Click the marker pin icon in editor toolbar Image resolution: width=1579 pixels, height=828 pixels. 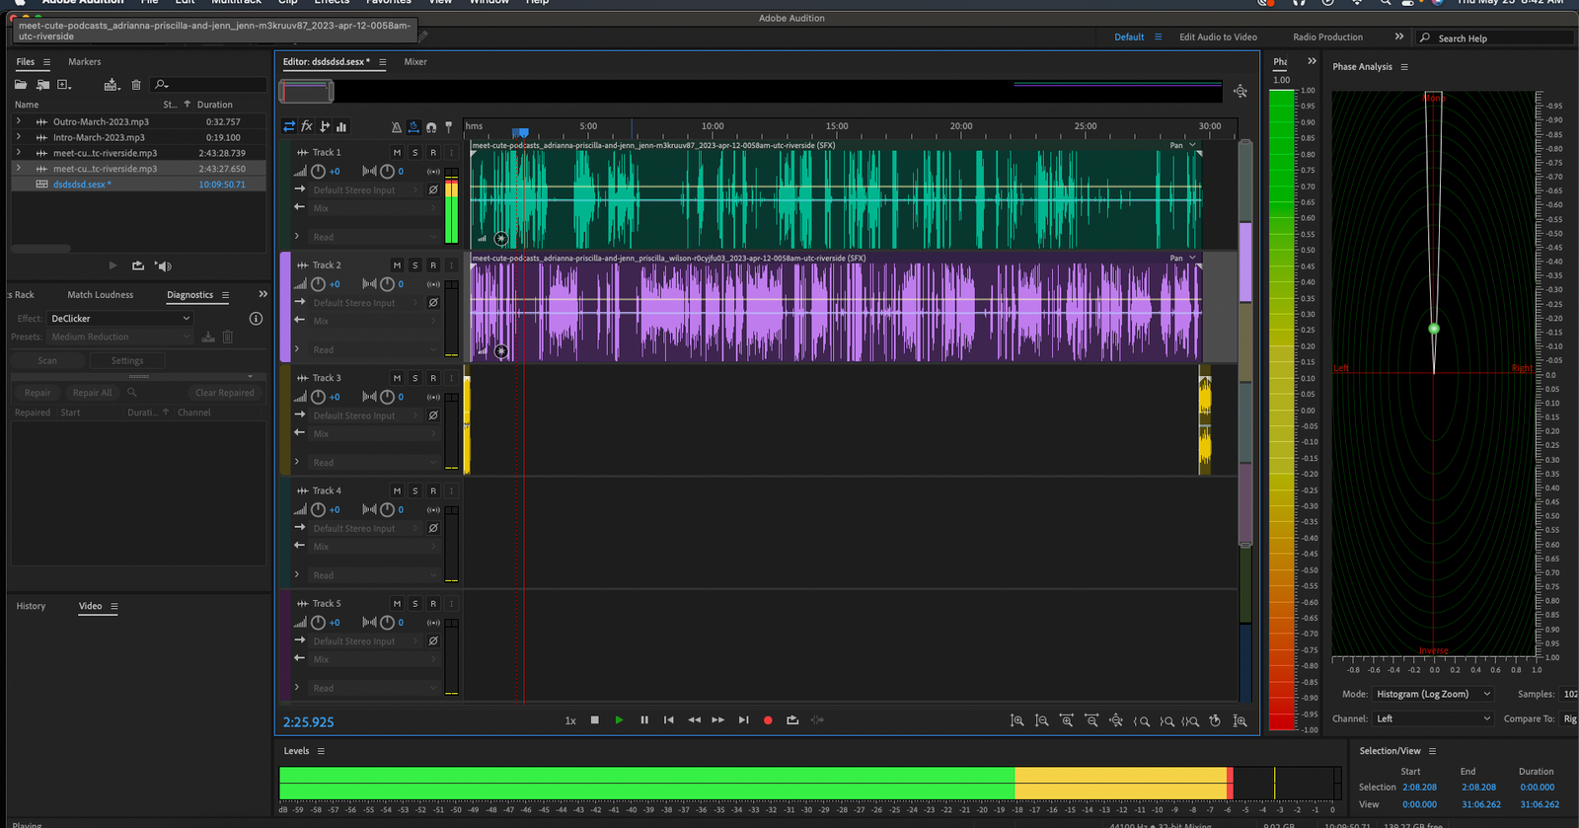[449, 127]
